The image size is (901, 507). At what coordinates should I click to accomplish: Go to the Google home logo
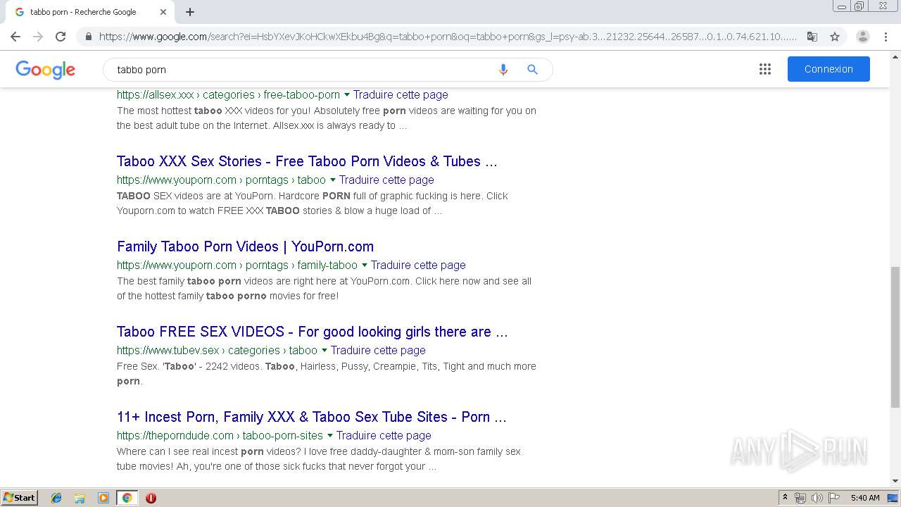click(x=45, y=70)
